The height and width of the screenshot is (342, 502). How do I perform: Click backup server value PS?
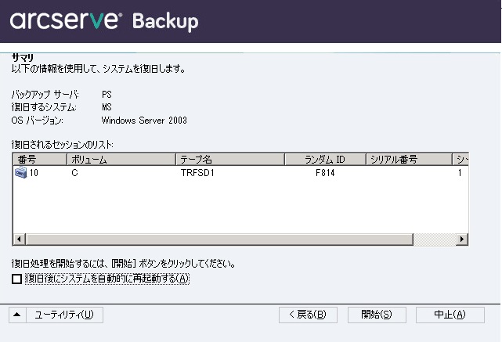(107, 95)
